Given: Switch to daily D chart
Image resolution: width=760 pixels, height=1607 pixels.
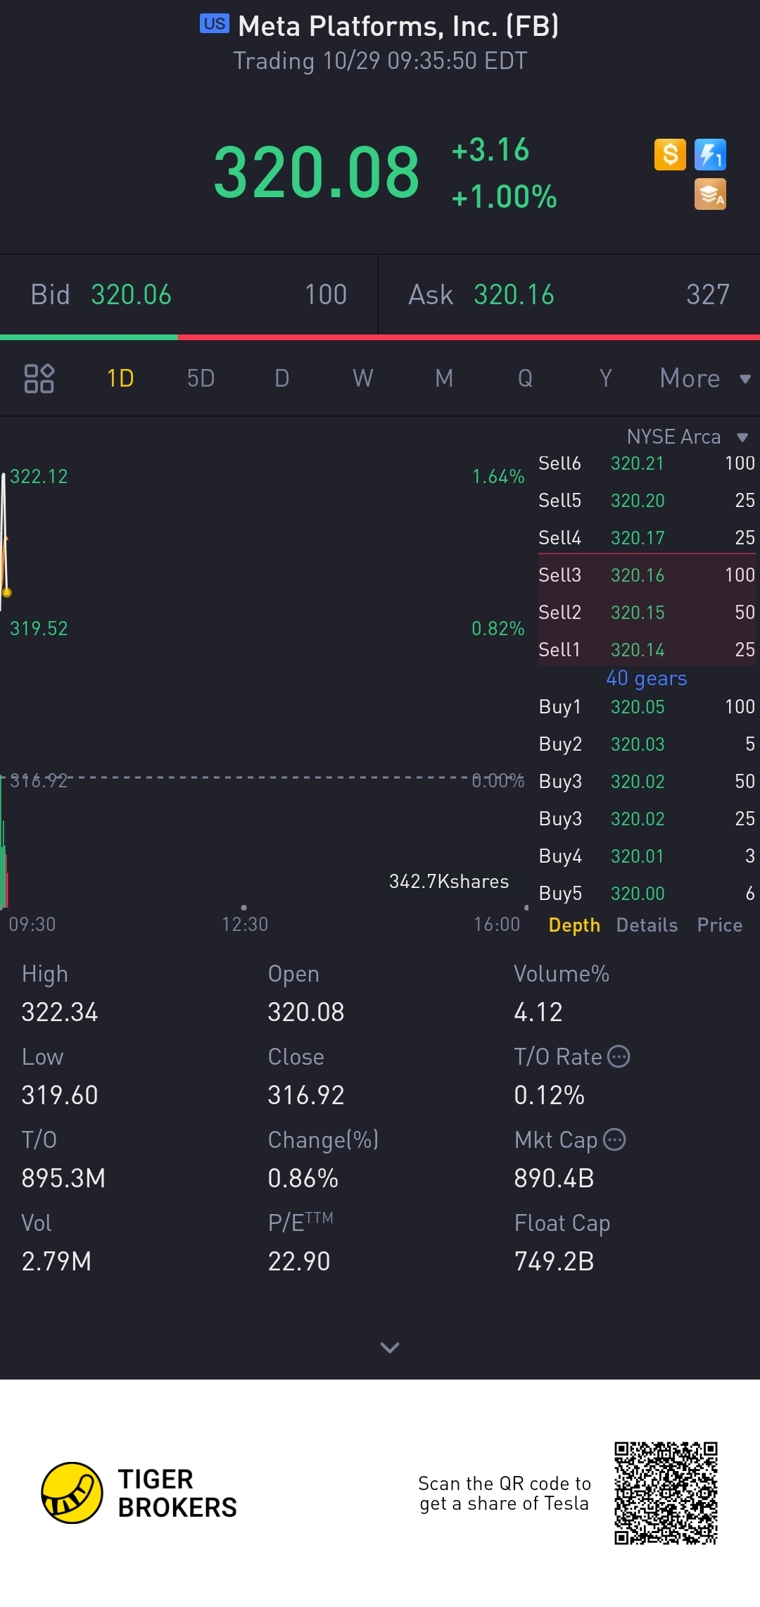Looking at the screenshot, I should (x=281, y=378).
